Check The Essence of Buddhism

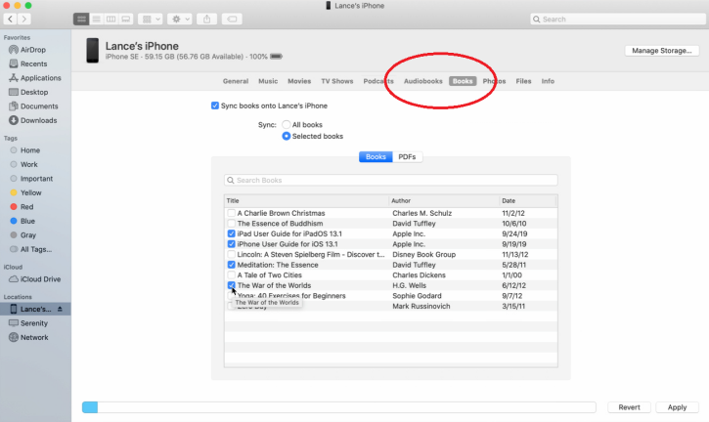[x=232, y=223]
